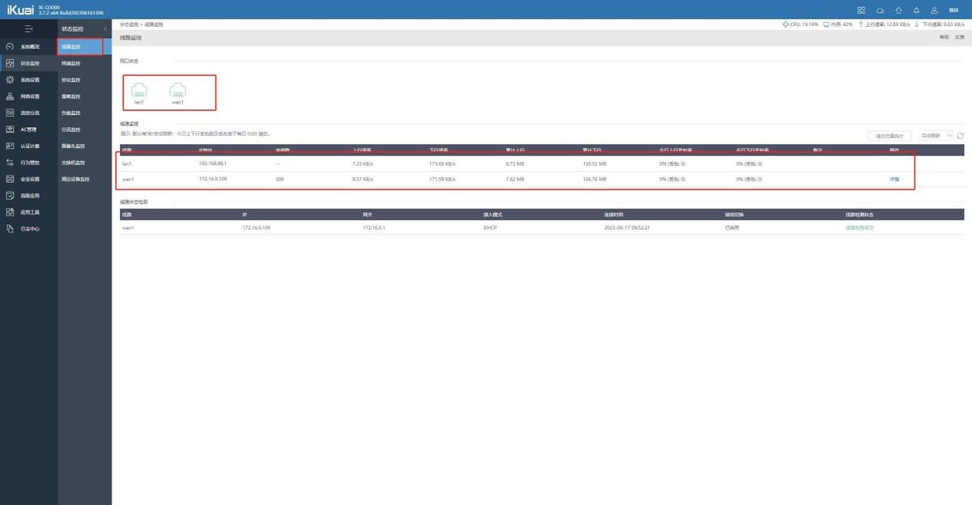The image size is (972, 505).
Task: Open the user account icon in header
Action: pyautogui.click(x=934, y=10)
